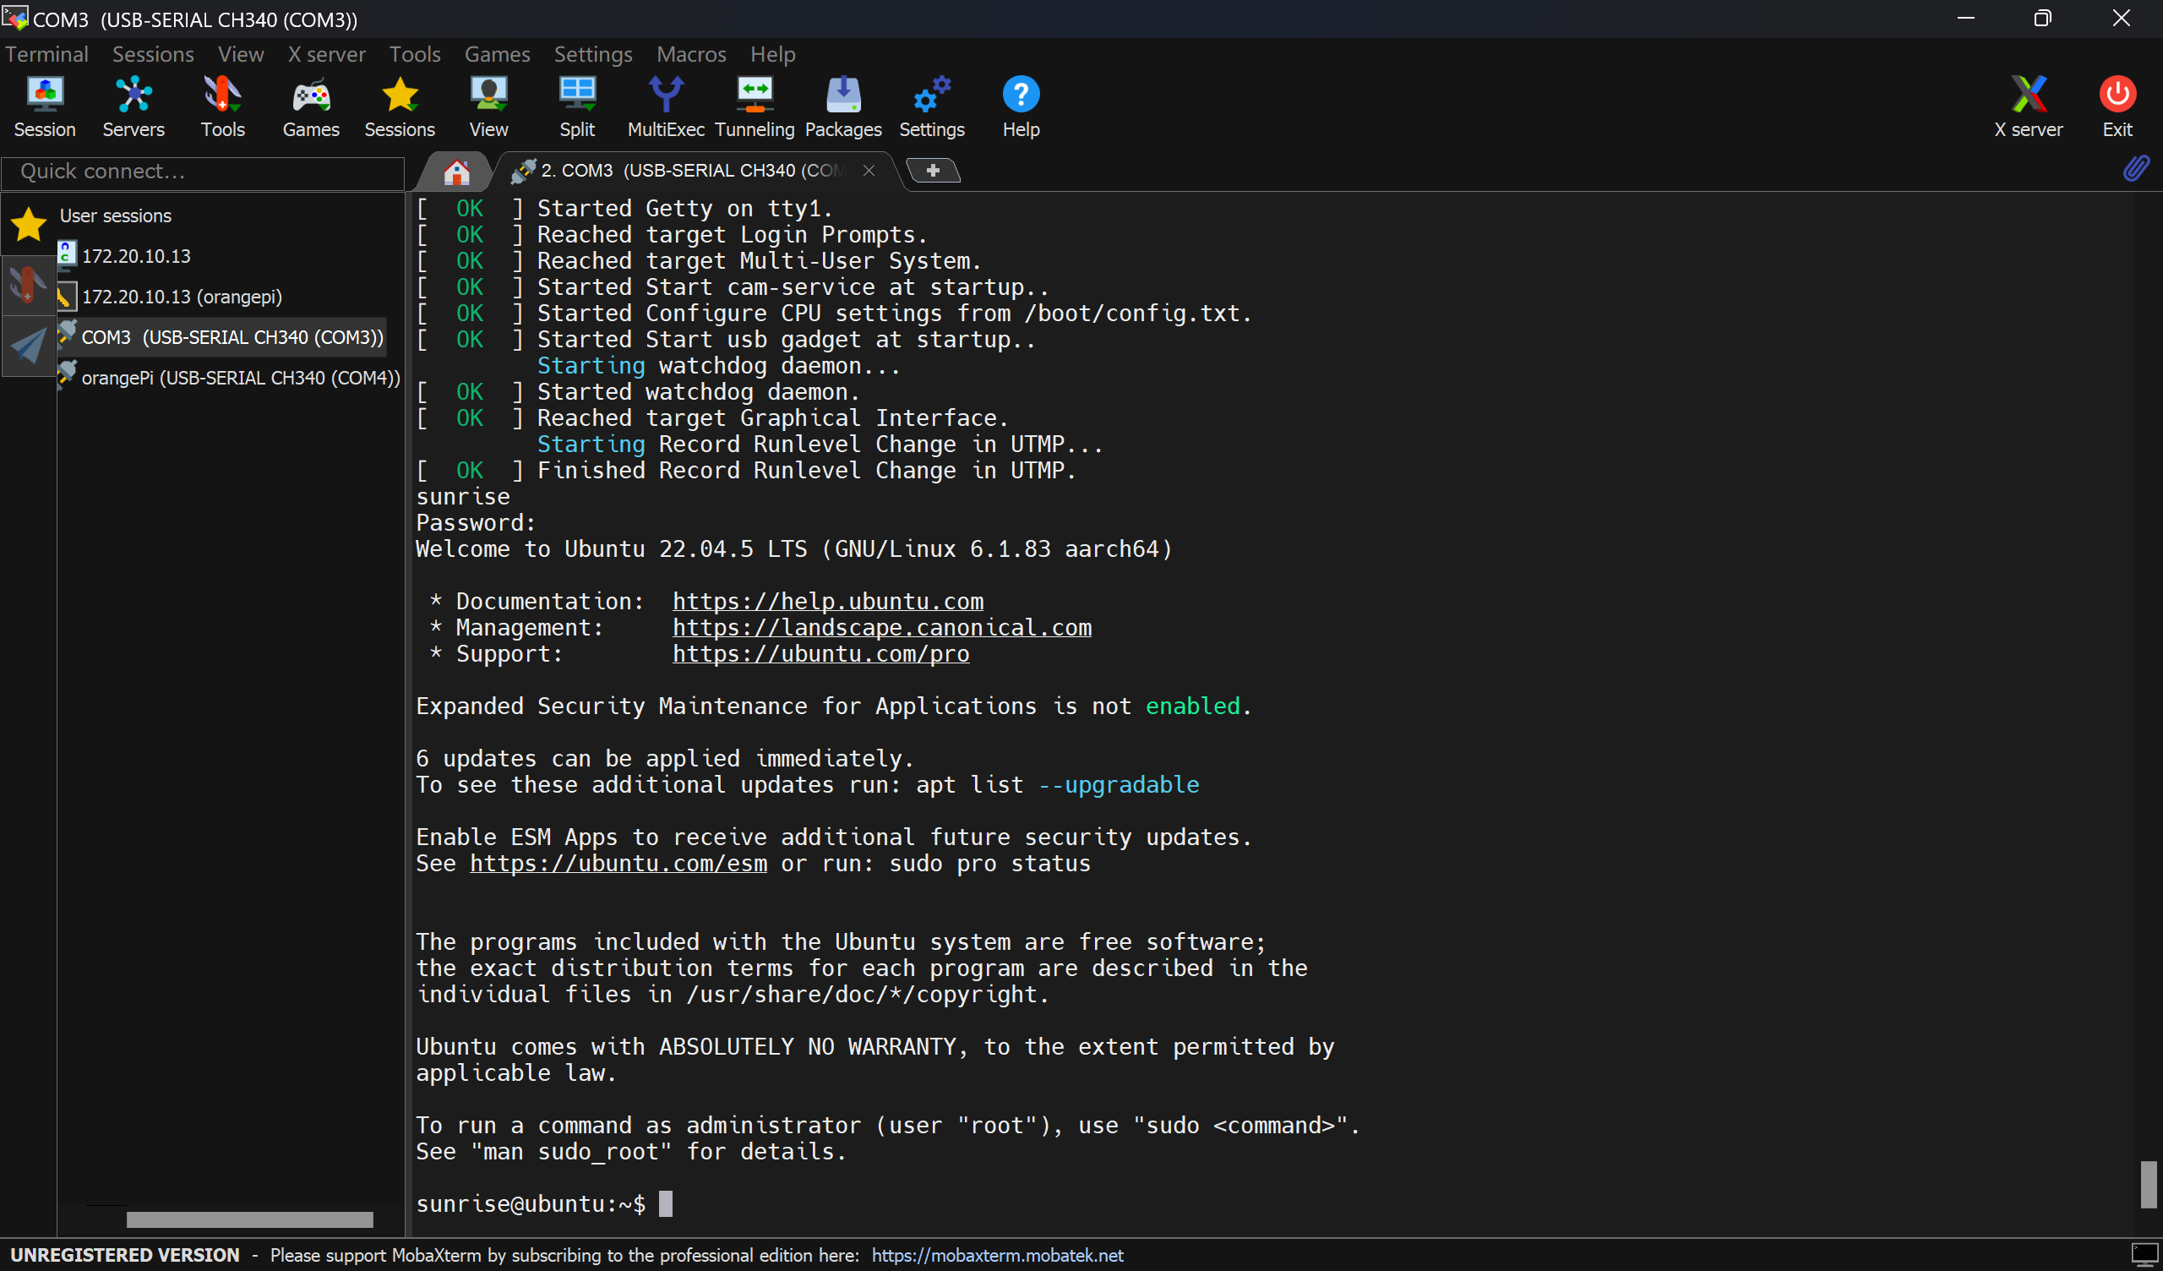
Task: Select the paper plane Macros sidebar icon
Action: point(29,346)
